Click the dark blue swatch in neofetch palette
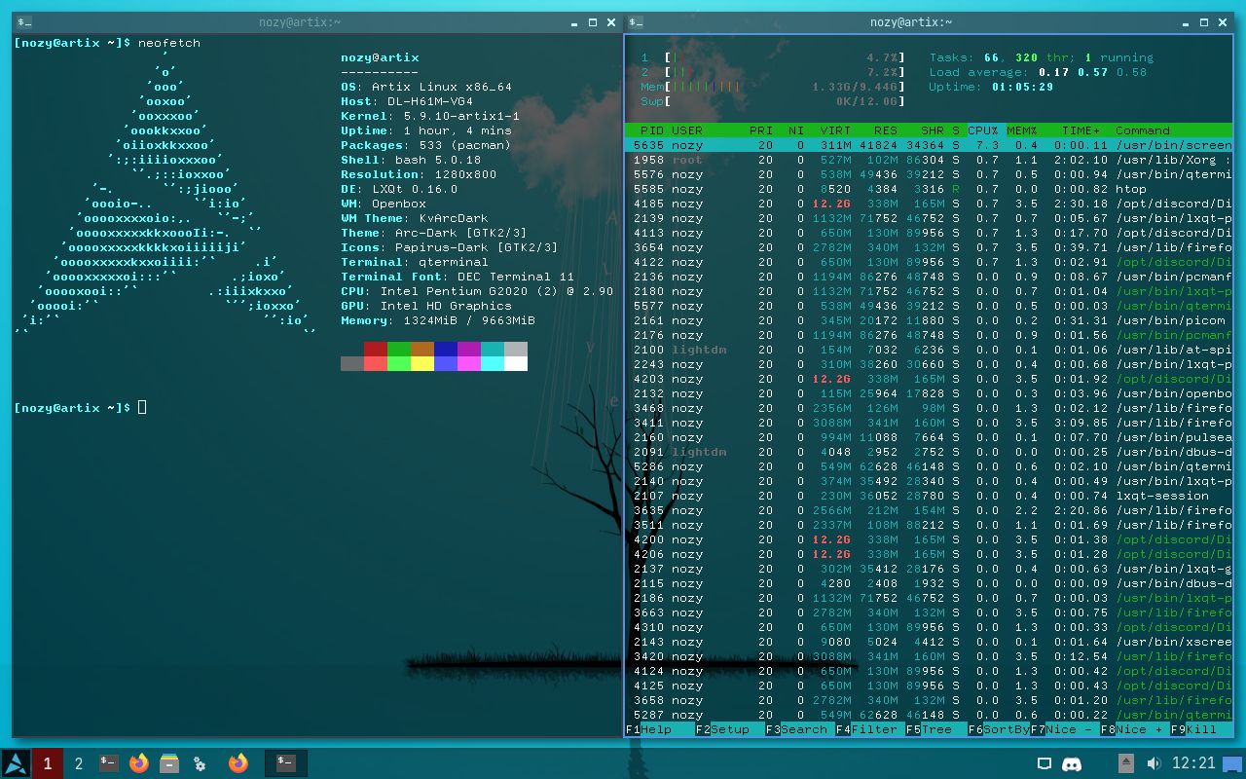Image resolution: width=1246 pixels, height=779 pixels. (x=446, y=349)
